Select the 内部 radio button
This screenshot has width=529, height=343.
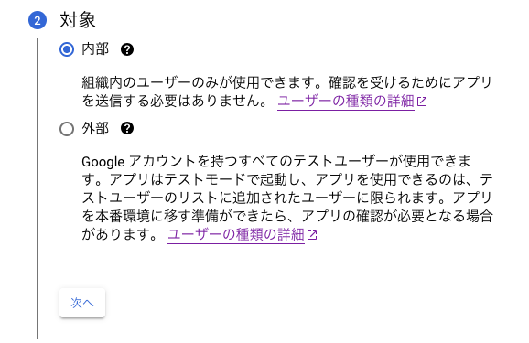click(67, 49)
